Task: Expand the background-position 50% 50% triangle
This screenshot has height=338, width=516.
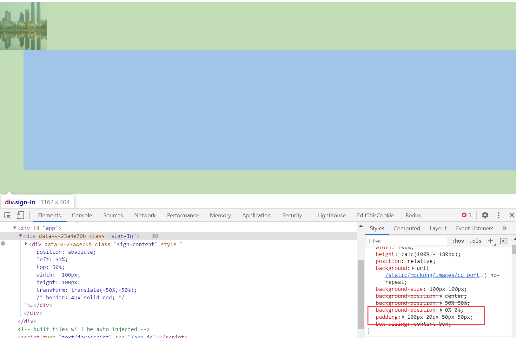Action: pyautogui.click(x=441, y=303)
